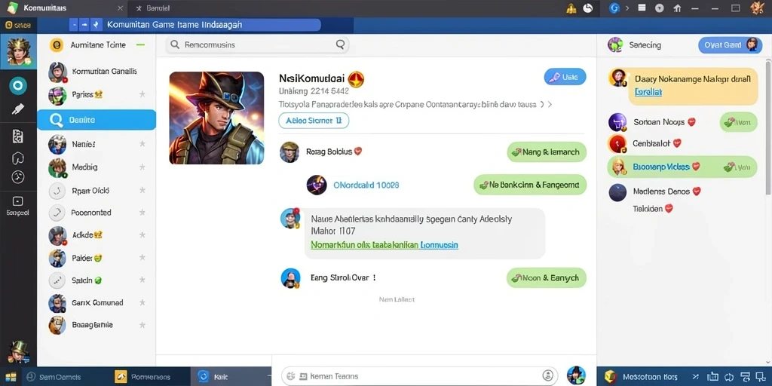772x386 pixels.
Task: Click the magnifier at search field's right
Action: 340,44
